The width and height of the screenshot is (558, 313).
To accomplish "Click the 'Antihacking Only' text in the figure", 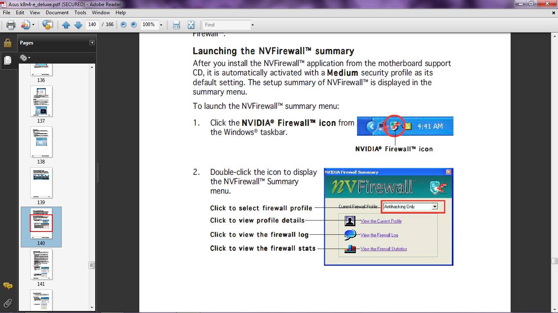I will [399, 207].
